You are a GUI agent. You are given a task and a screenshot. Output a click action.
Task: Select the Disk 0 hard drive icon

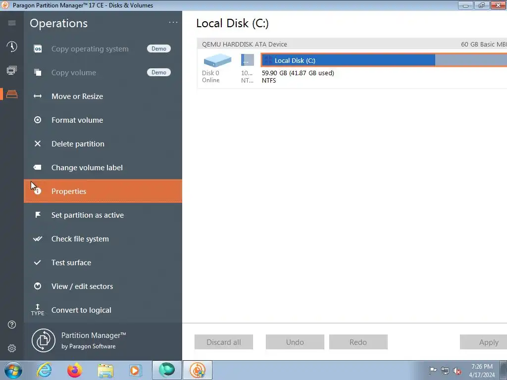click(x=217, y=60)
